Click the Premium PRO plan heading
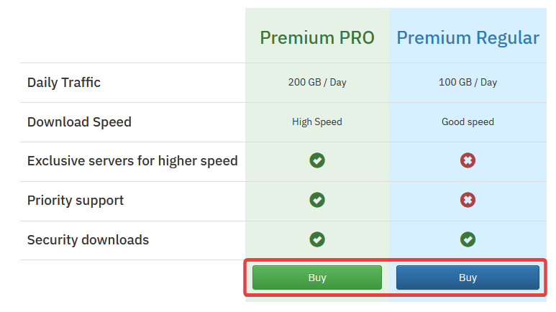The height and width of the screenshot is (312, 556). (317, 37)
